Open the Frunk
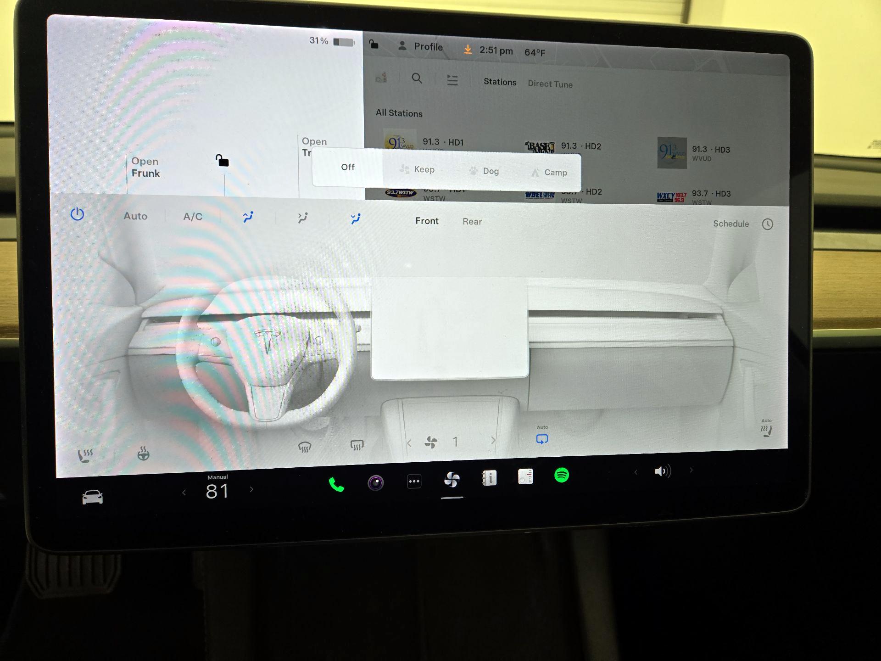Viewport: 881px width, 661px height. click(145, 168)
